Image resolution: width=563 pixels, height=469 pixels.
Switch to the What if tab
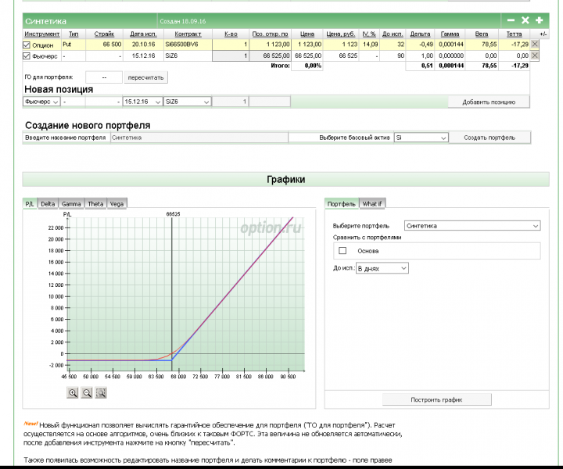[x=372, y=203]
